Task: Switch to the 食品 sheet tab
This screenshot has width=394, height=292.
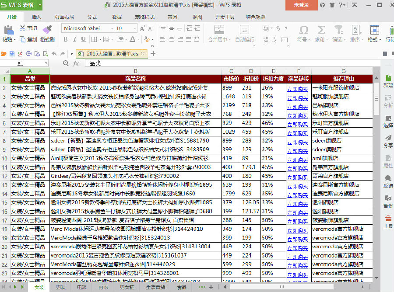Action: [181, 287]
